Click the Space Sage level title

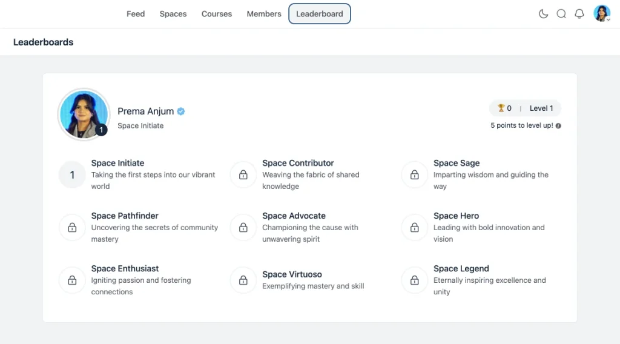click(x=457, y=163)
